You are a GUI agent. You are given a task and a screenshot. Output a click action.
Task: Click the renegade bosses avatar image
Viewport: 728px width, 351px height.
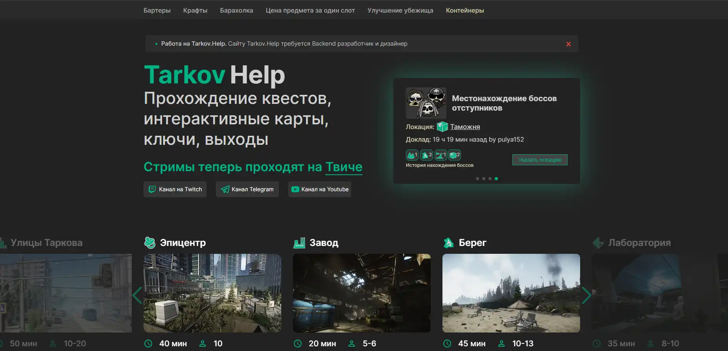[x=426, y=103]
